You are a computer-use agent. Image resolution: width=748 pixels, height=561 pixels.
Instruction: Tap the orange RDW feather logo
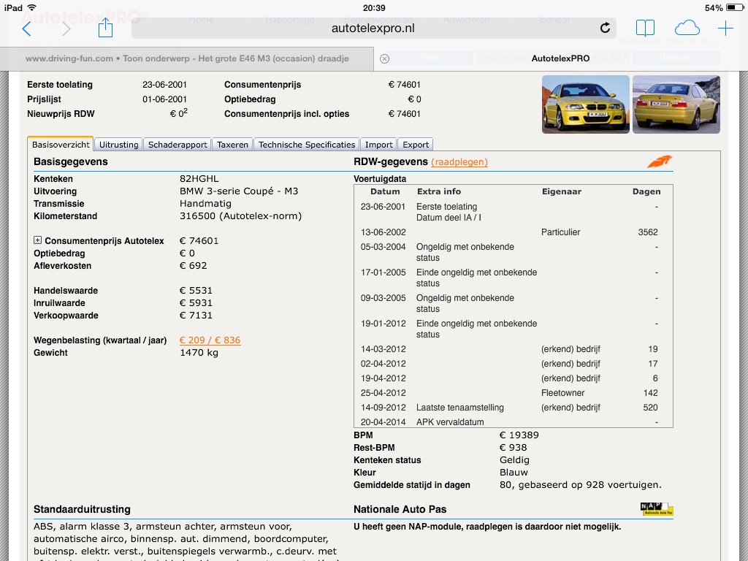click(x=660, y=161)
